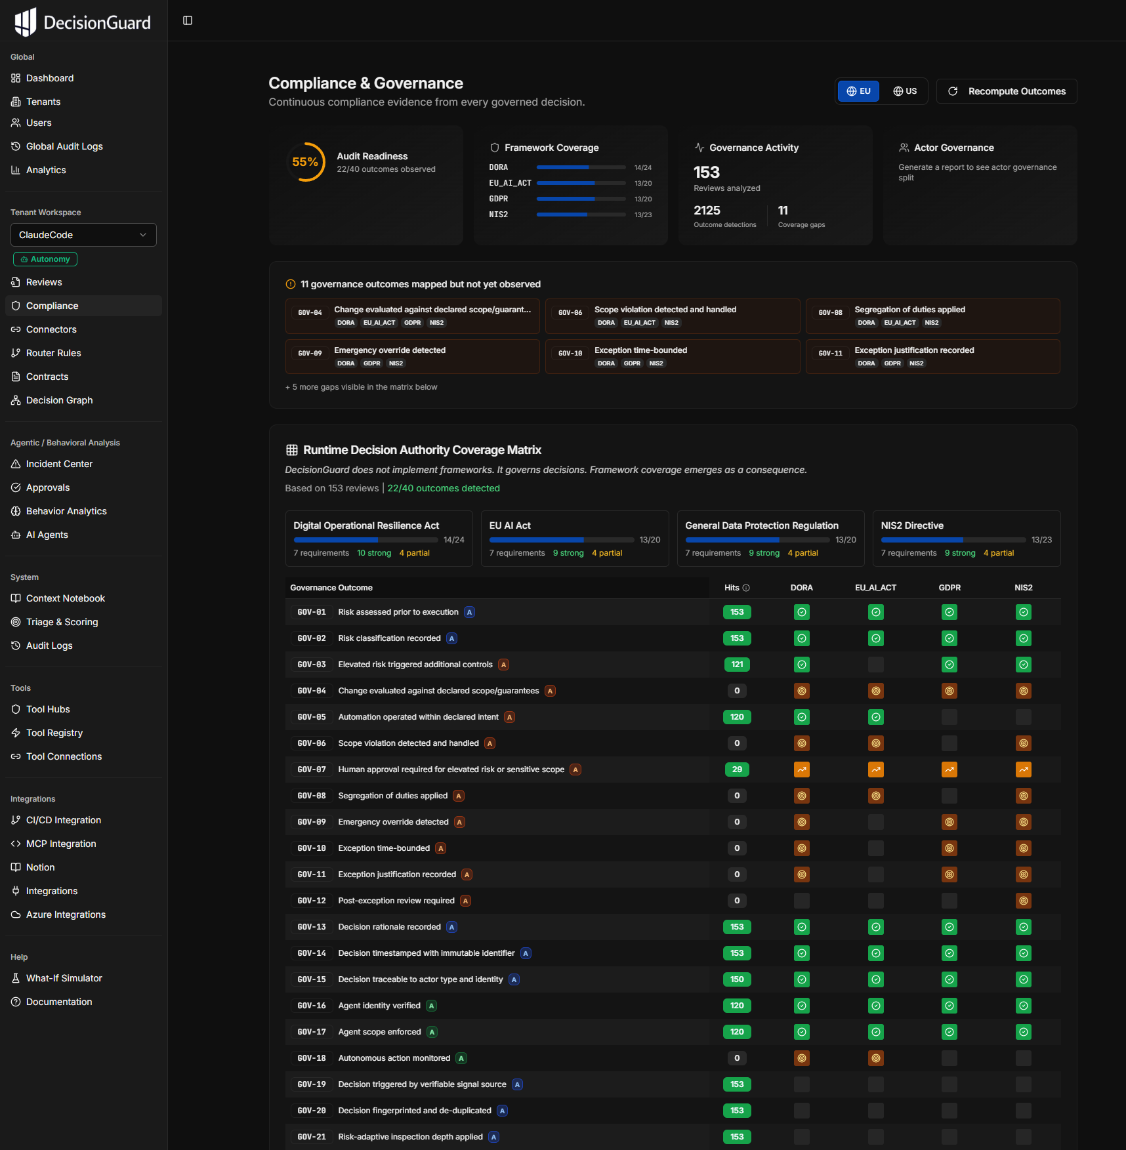Click the DORA green check for GOV-01
This screenshot has width=1126, height=1150.
click(801, 612)
